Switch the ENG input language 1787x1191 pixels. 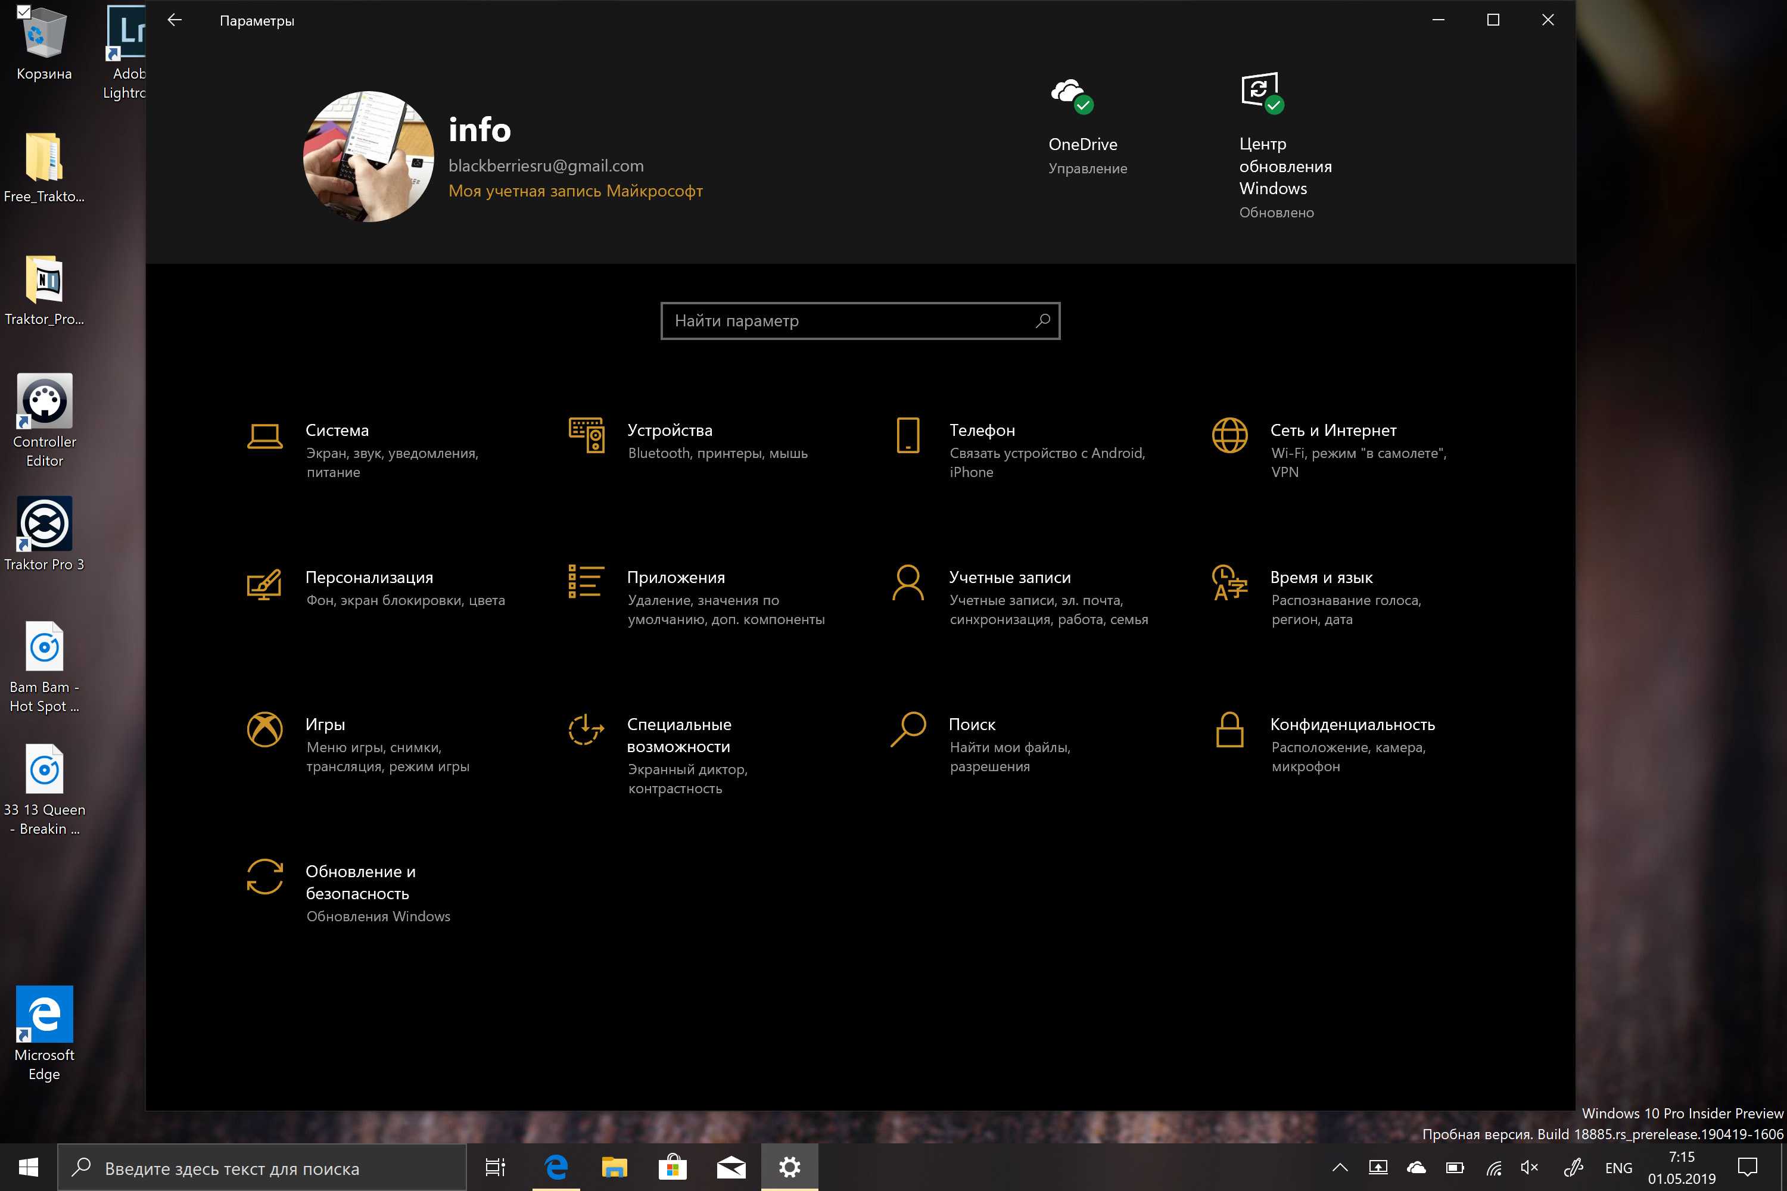(1618, 1168)
